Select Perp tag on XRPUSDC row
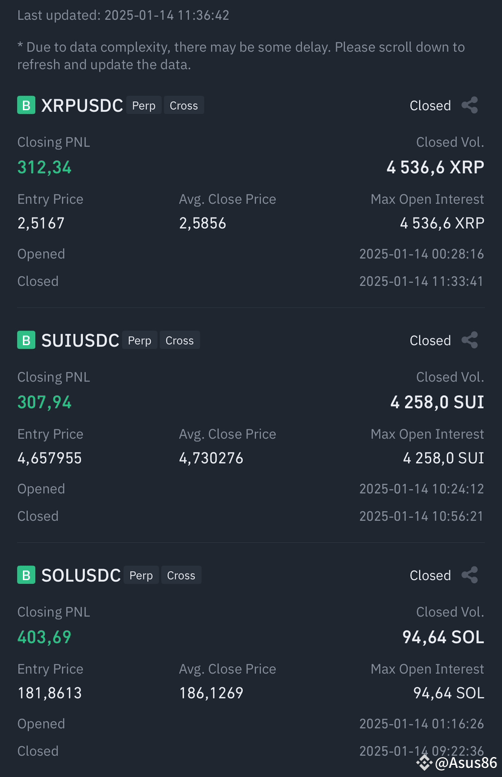Screen dimensions: 502x777 (144, 105)
